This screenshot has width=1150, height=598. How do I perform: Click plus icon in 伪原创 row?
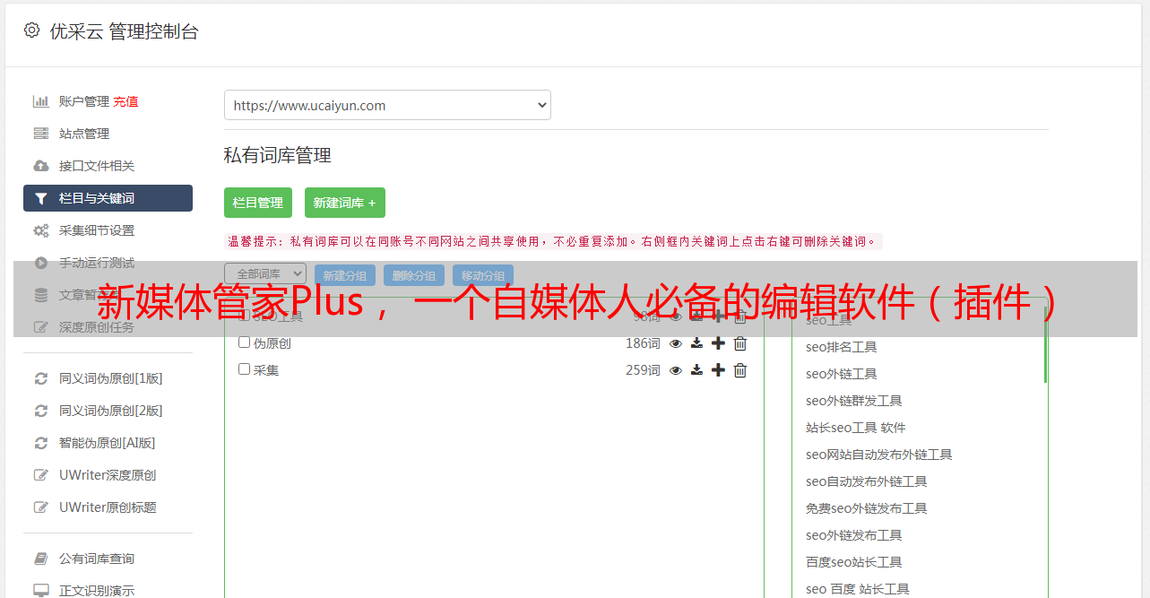click(x=718, y=343)
